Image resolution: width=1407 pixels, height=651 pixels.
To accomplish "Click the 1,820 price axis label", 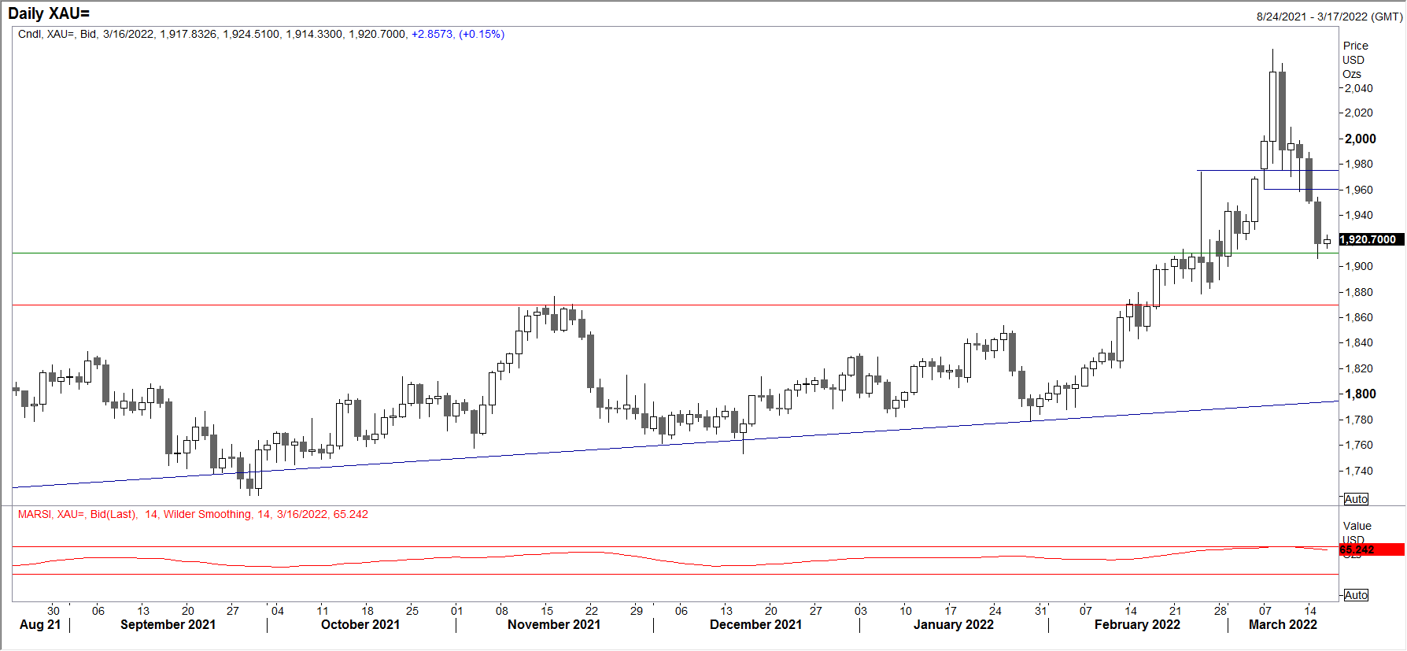I will pyautogui.click(x=1359, y=368).
